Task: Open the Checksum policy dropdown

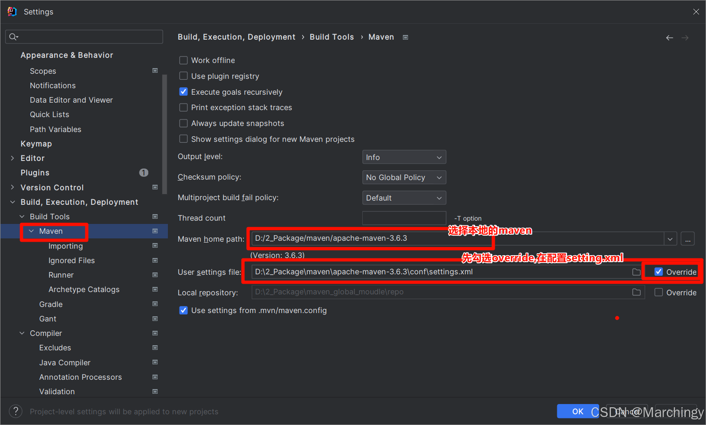Action: pos(404,177)
